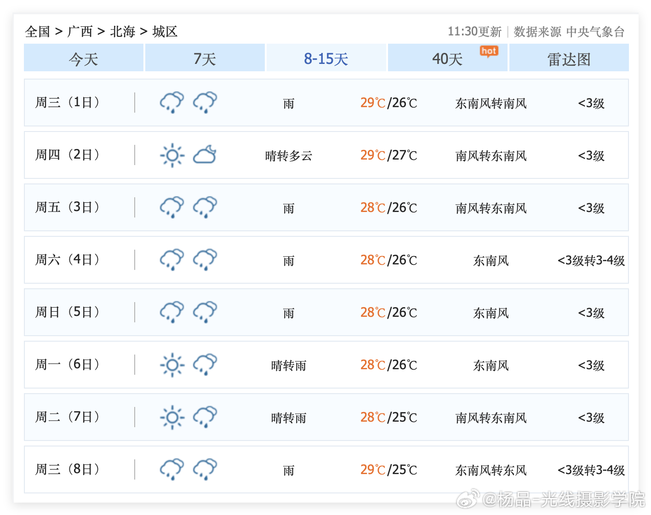Click the 城区 breadcrumb link
This screenshot has width=651, height=515.
(x=165, y=32)
